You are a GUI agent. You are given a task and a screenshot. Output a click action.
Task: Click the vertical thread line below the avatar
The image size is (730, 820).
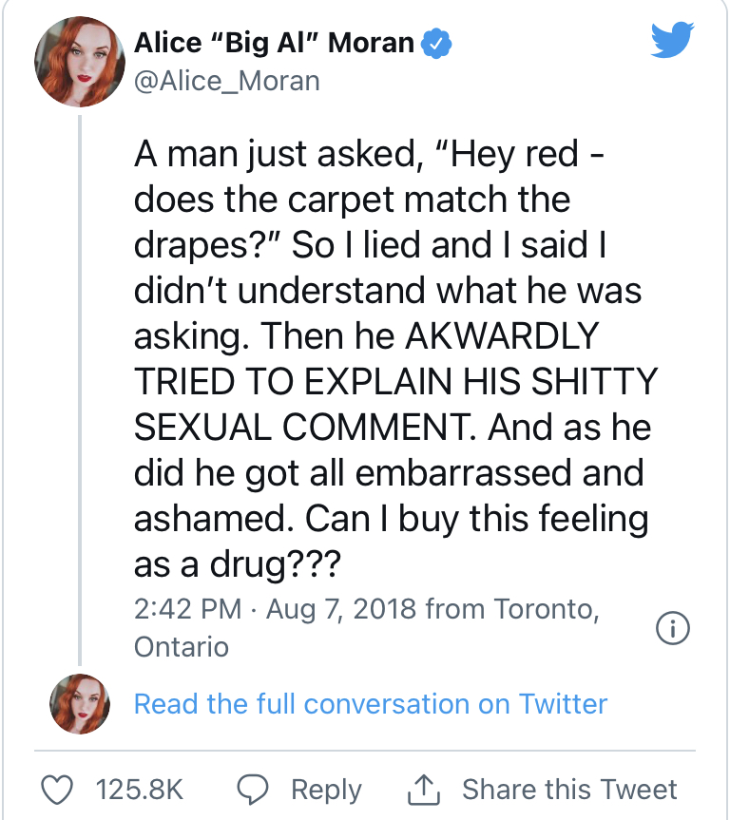80,391
